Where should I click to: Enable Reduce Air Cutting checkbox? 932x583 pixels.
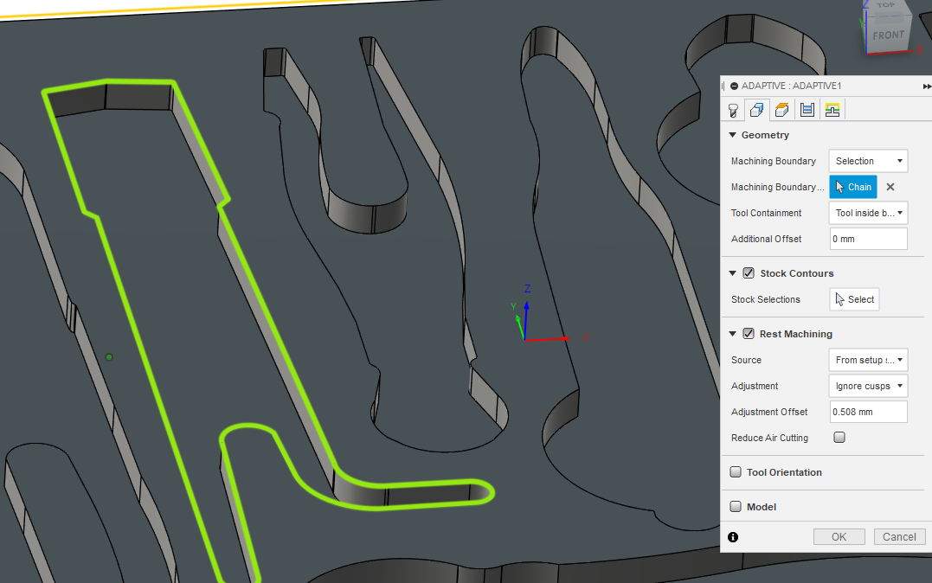(839, 438)
